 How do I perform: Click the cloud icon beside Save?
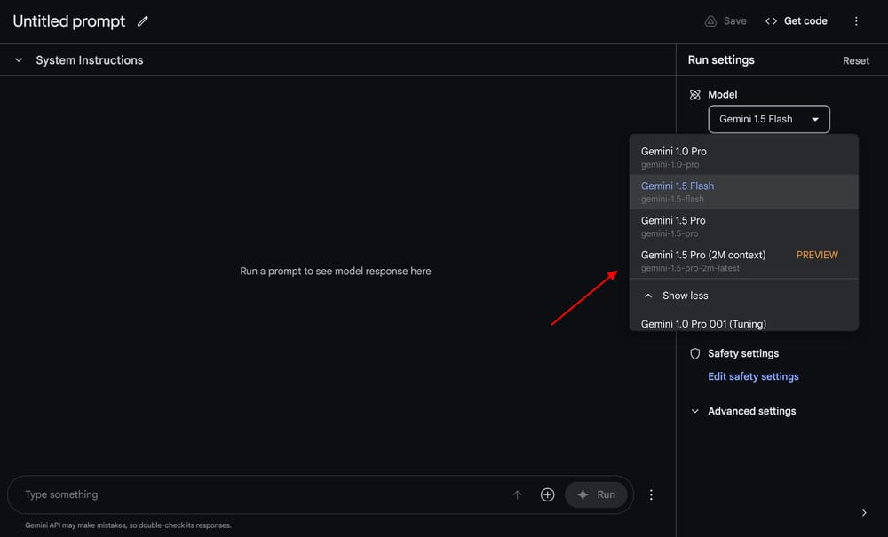[710, 20]
